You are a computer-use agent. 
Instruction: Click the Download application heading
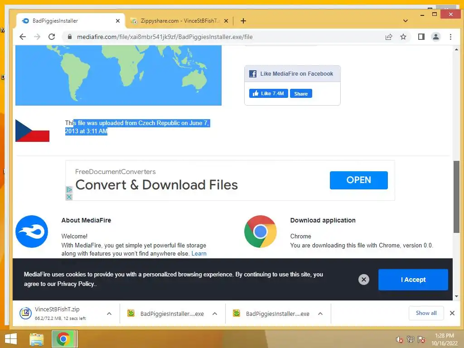point(323,220)
